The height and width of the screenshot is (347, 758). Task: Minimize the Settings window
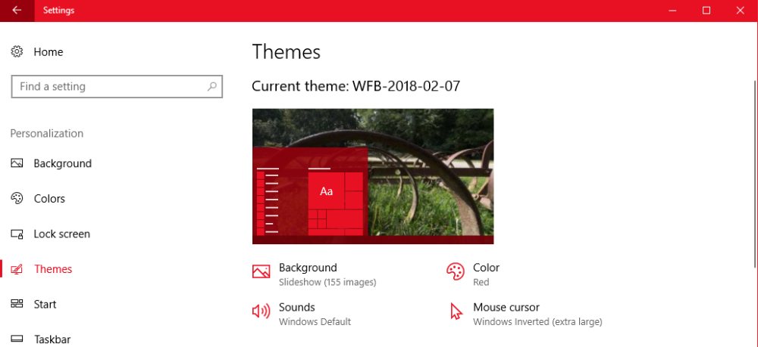(672, 11)
